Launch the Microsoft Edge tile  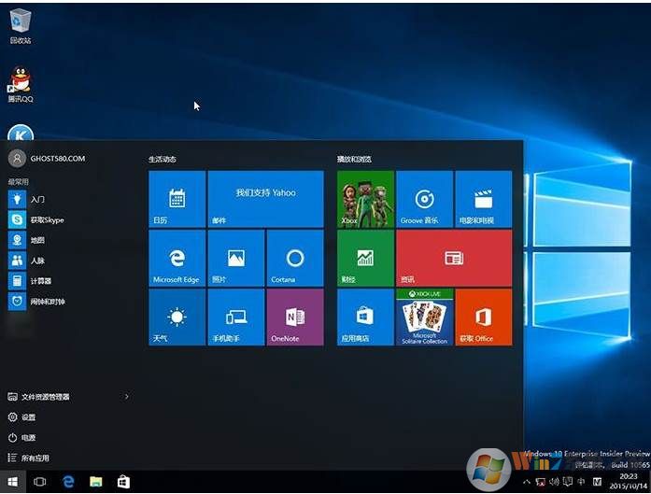(x=177, y=258)
